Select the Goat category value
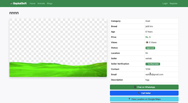 click(148, 21)
